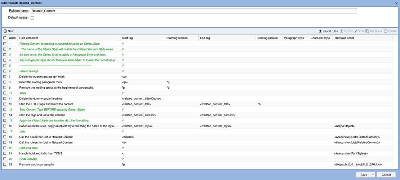Check the box for rule 16
The height and width of the screenshot is (180, 400).
[5, 126]
